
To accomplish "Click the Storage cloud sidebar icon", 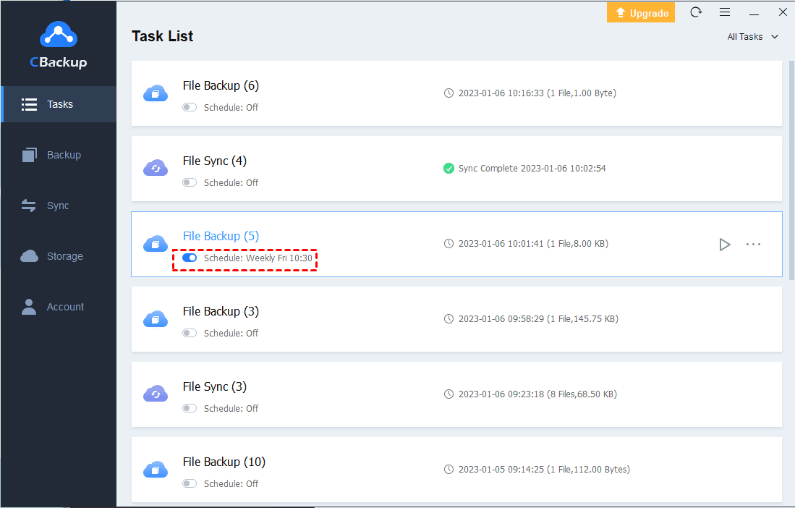I will tap(30, 256).
